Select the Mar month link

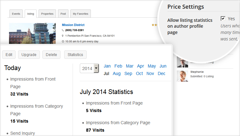click(130, 66)
